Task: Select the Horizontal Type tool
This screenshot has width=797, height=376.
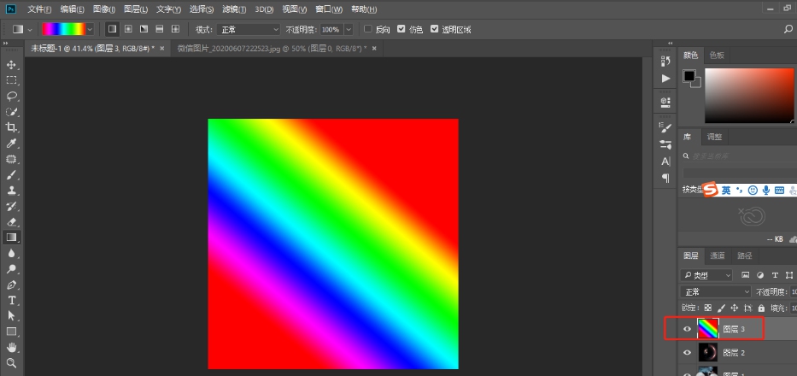Action: click(x=12, y=301)
